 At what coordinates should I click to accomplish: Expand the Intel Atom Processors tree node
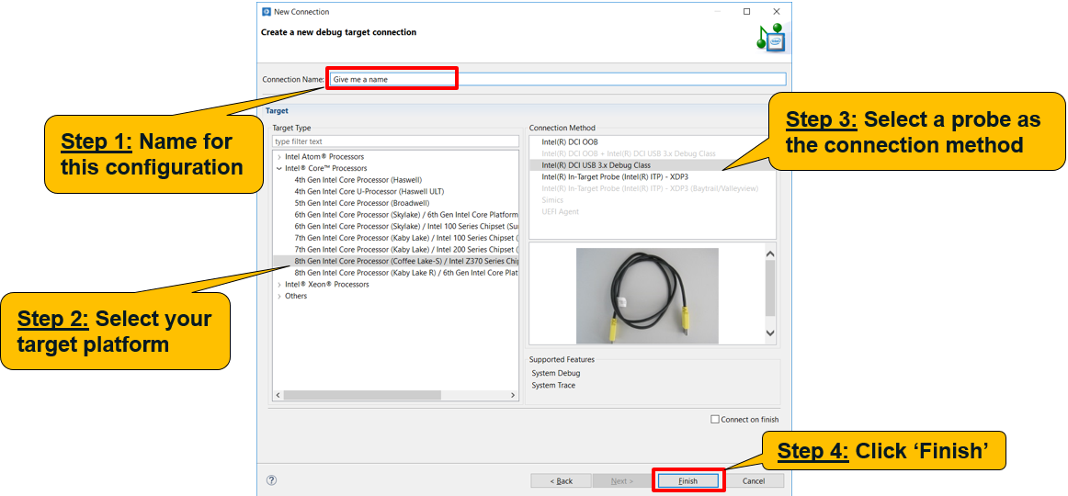[x=279, y=156]
